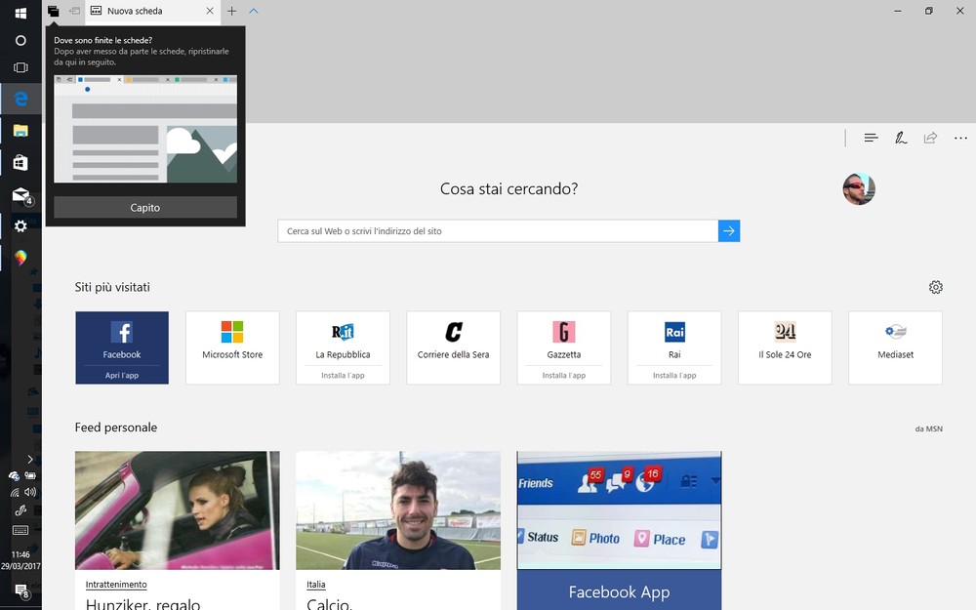Close the Nuova scheda tab

(210, 11)
